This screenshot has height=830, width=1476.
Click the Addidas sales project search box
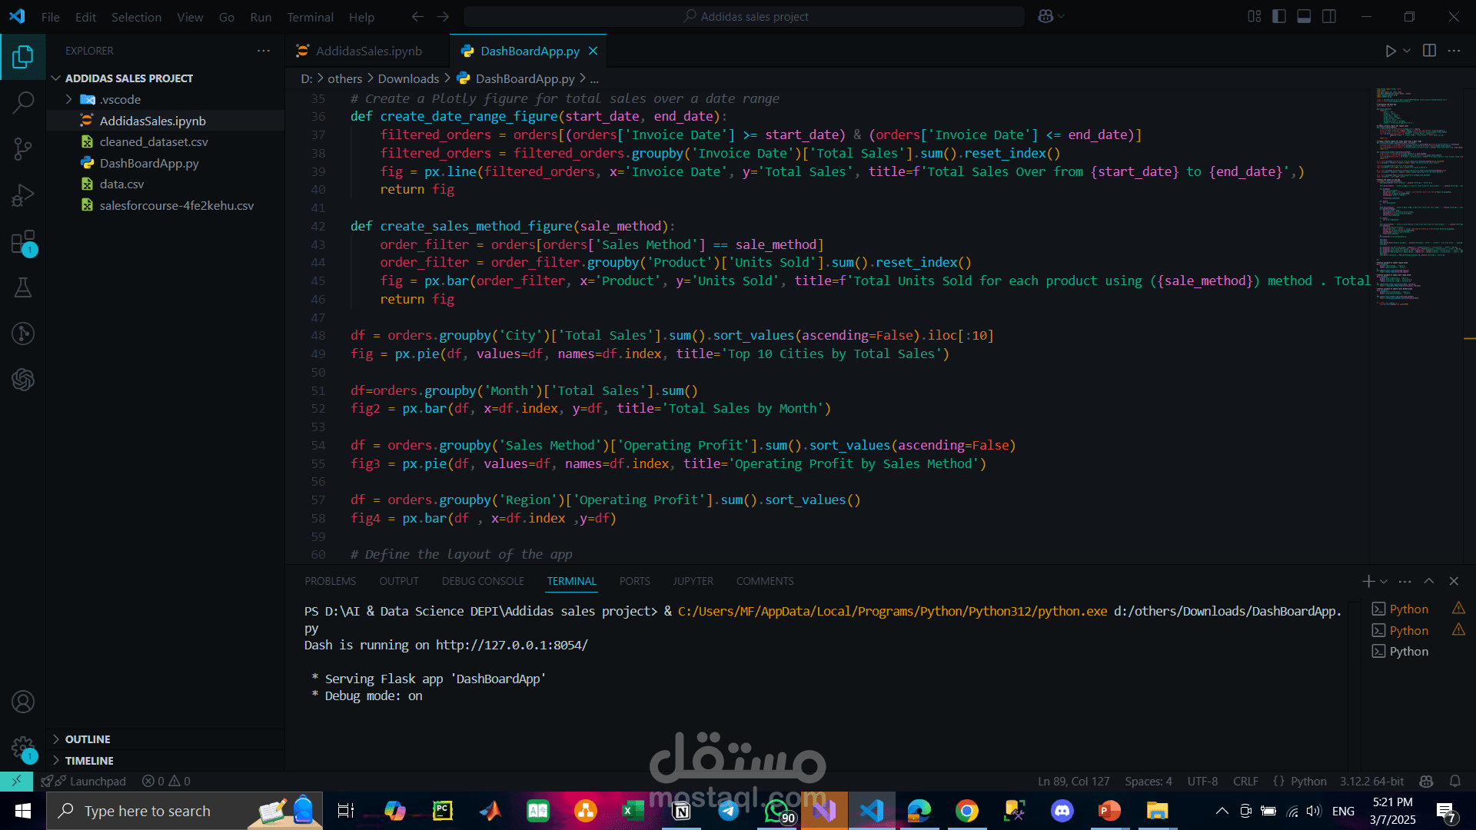[x=744, y=16]
